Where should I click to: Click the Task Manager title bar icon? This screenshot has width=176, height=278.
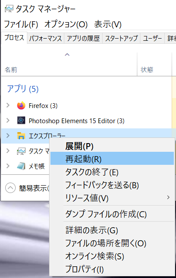[9, 9]
